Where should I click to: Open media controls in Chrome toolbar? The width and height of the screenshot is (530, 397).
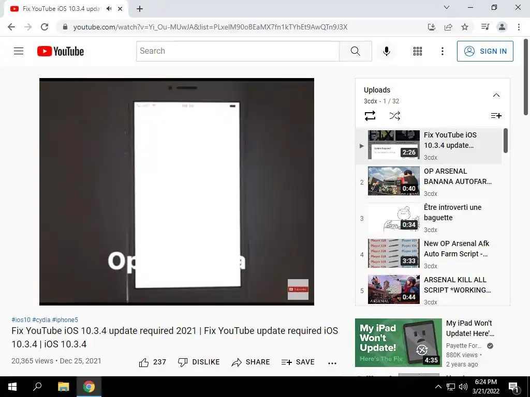coord(485,27)
